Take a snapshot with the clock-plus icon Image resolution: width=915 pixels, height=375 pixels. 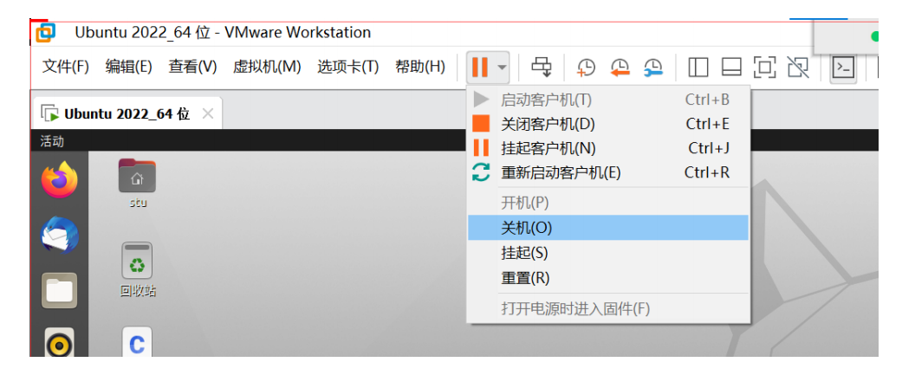(x=585, y=68)
